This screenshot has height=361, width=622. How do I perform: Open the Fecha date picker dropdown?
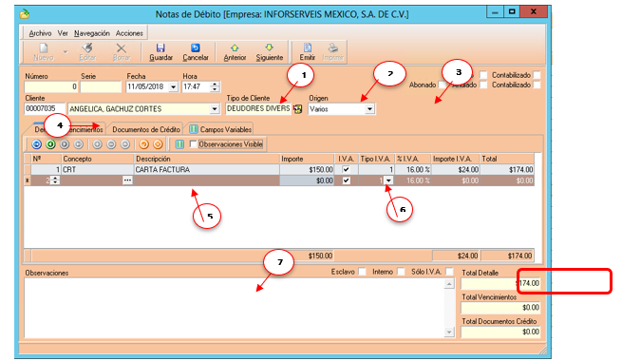click(x=174, y=86)
